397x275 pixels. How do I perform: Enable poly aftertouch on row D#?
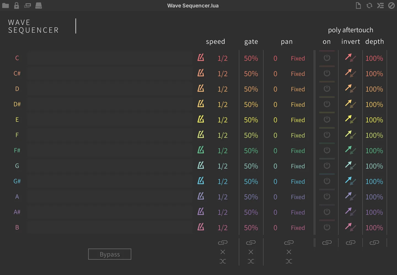(x=327, y=104)
